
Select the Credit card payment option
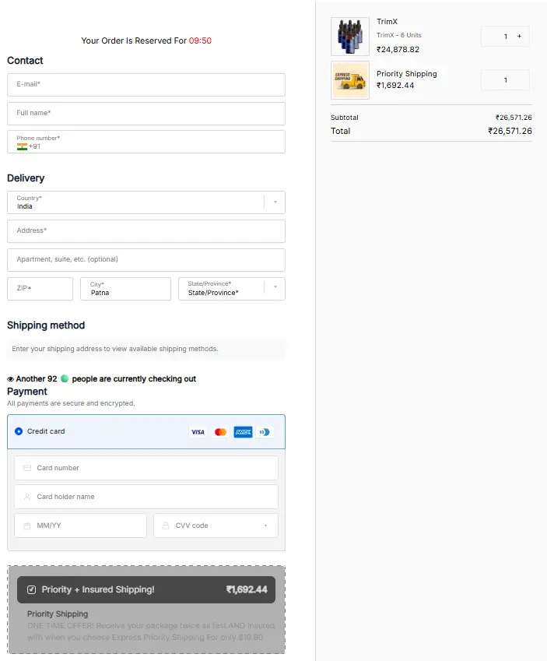tap(19, 431)
